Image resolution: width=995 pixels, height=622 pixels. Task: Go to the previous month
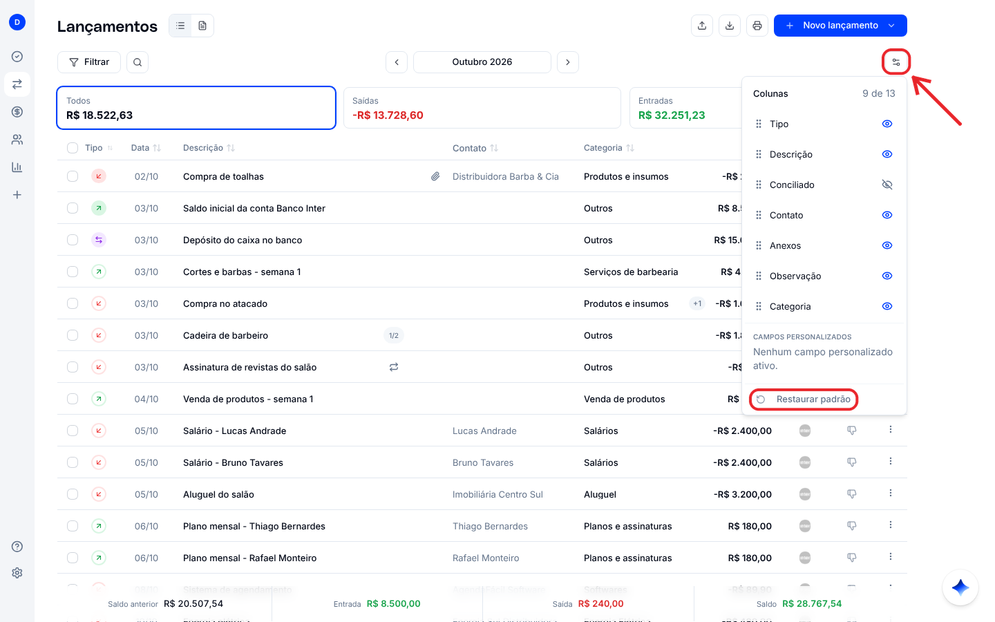[x=397, y=62]
